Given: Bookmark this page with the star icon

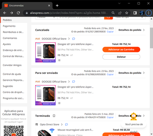Looking at the screenshot, I should 127,13.
